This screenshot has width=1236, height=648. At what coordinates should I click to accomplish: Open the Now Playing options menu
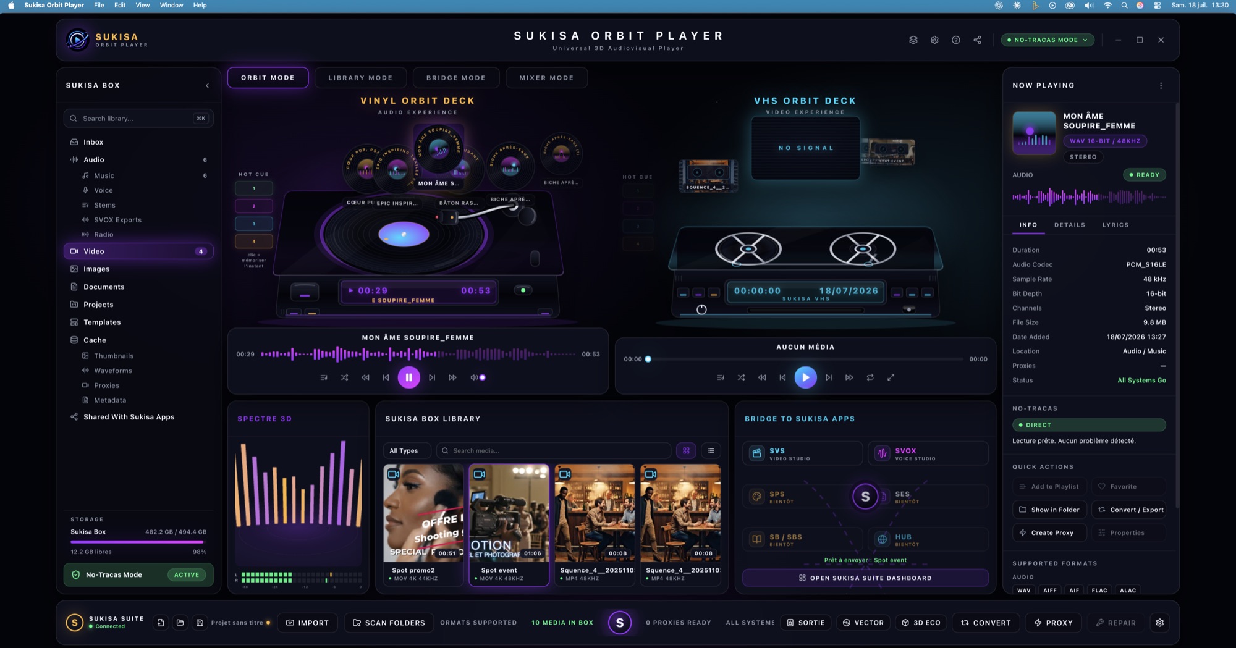1161,86
